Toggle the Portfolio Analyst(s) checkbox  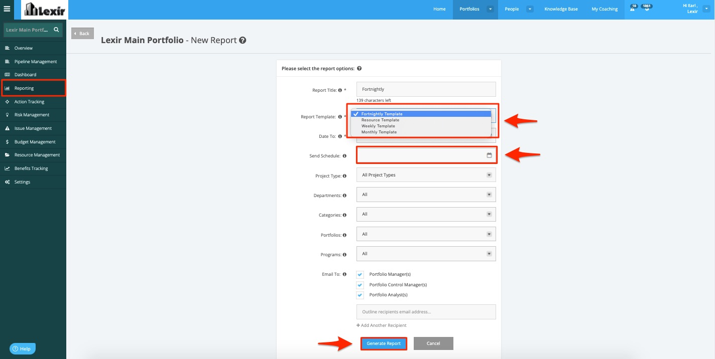click(360, 295)
